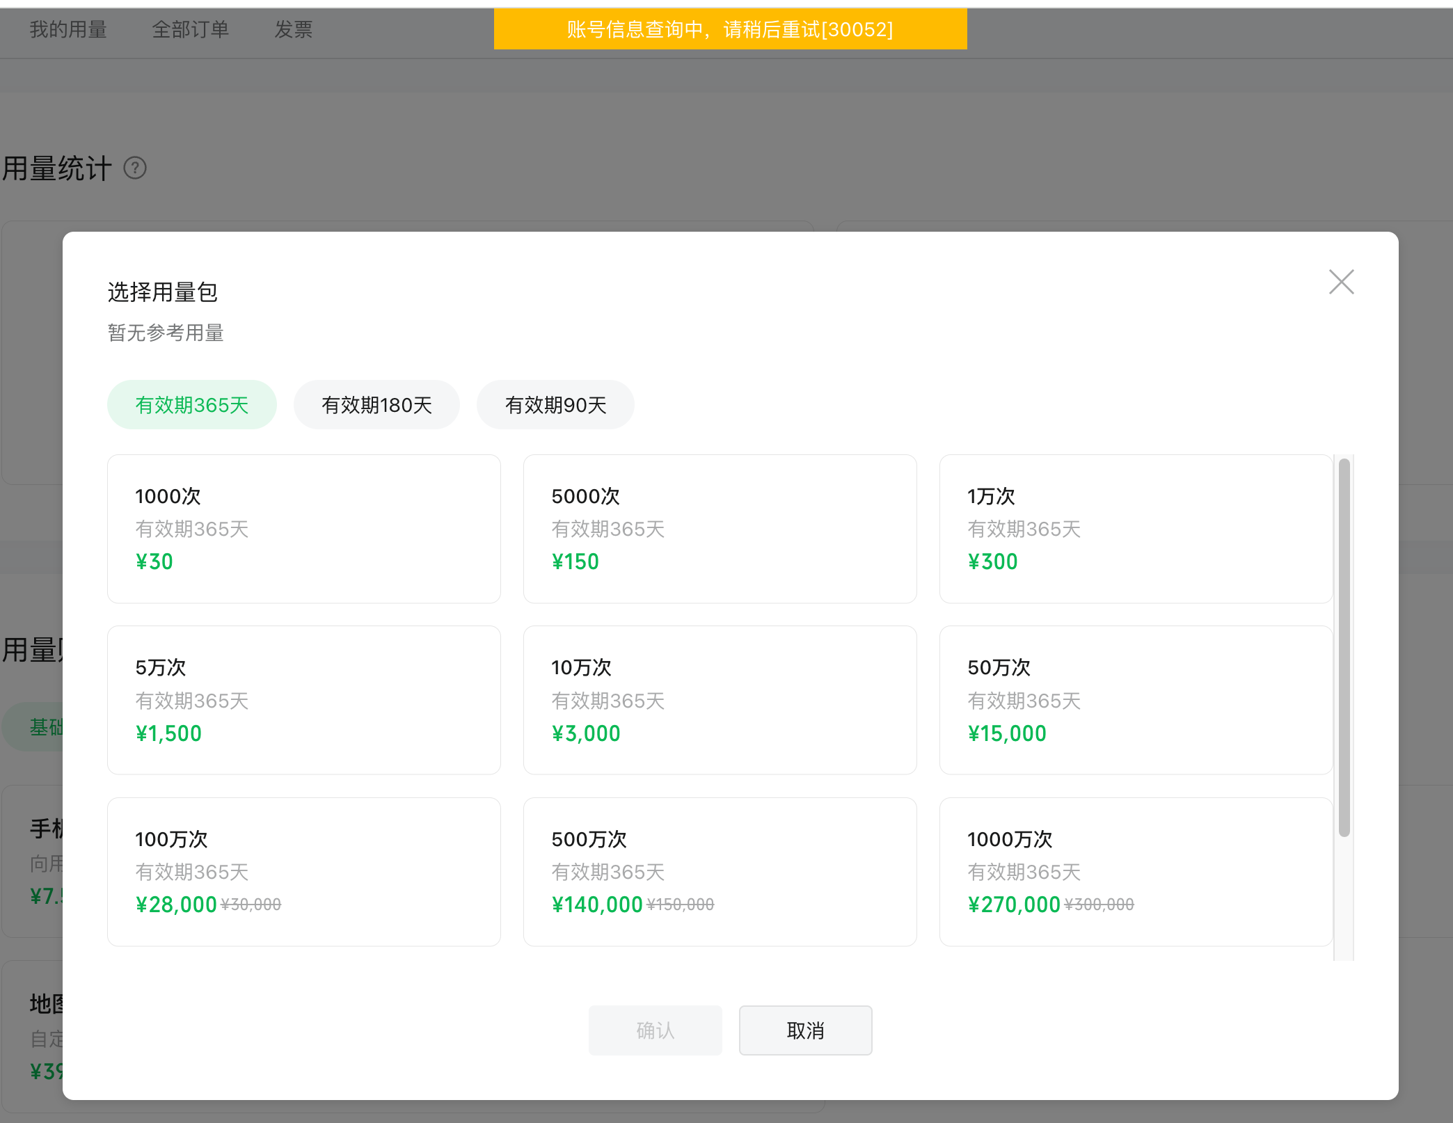Switch to the 全部订单 tab
Image resolution: width=1453 pixels, height=1123 pixels.
190,29
